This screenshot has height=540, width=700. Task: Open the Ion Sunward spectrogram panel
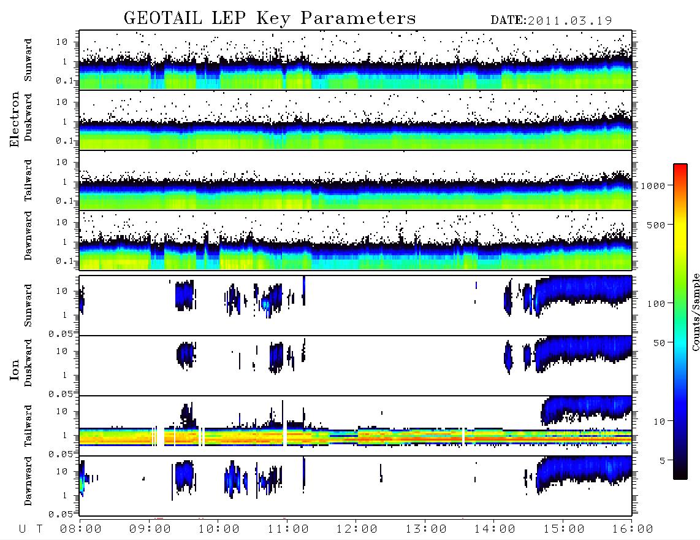356,306
